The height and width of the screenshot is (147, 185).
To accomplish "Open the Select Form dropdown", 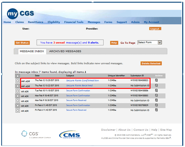I will click(x=149, y=42).
